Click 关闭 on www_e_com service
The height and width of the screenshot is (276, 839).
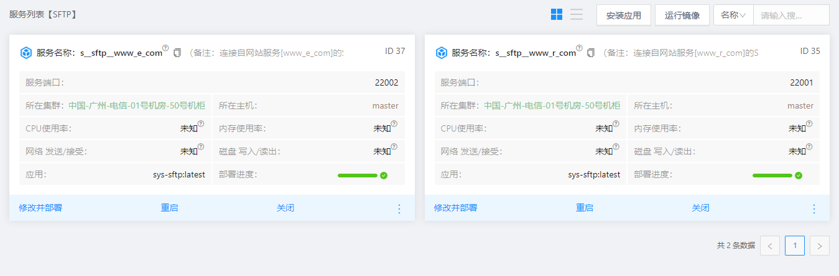285,208
